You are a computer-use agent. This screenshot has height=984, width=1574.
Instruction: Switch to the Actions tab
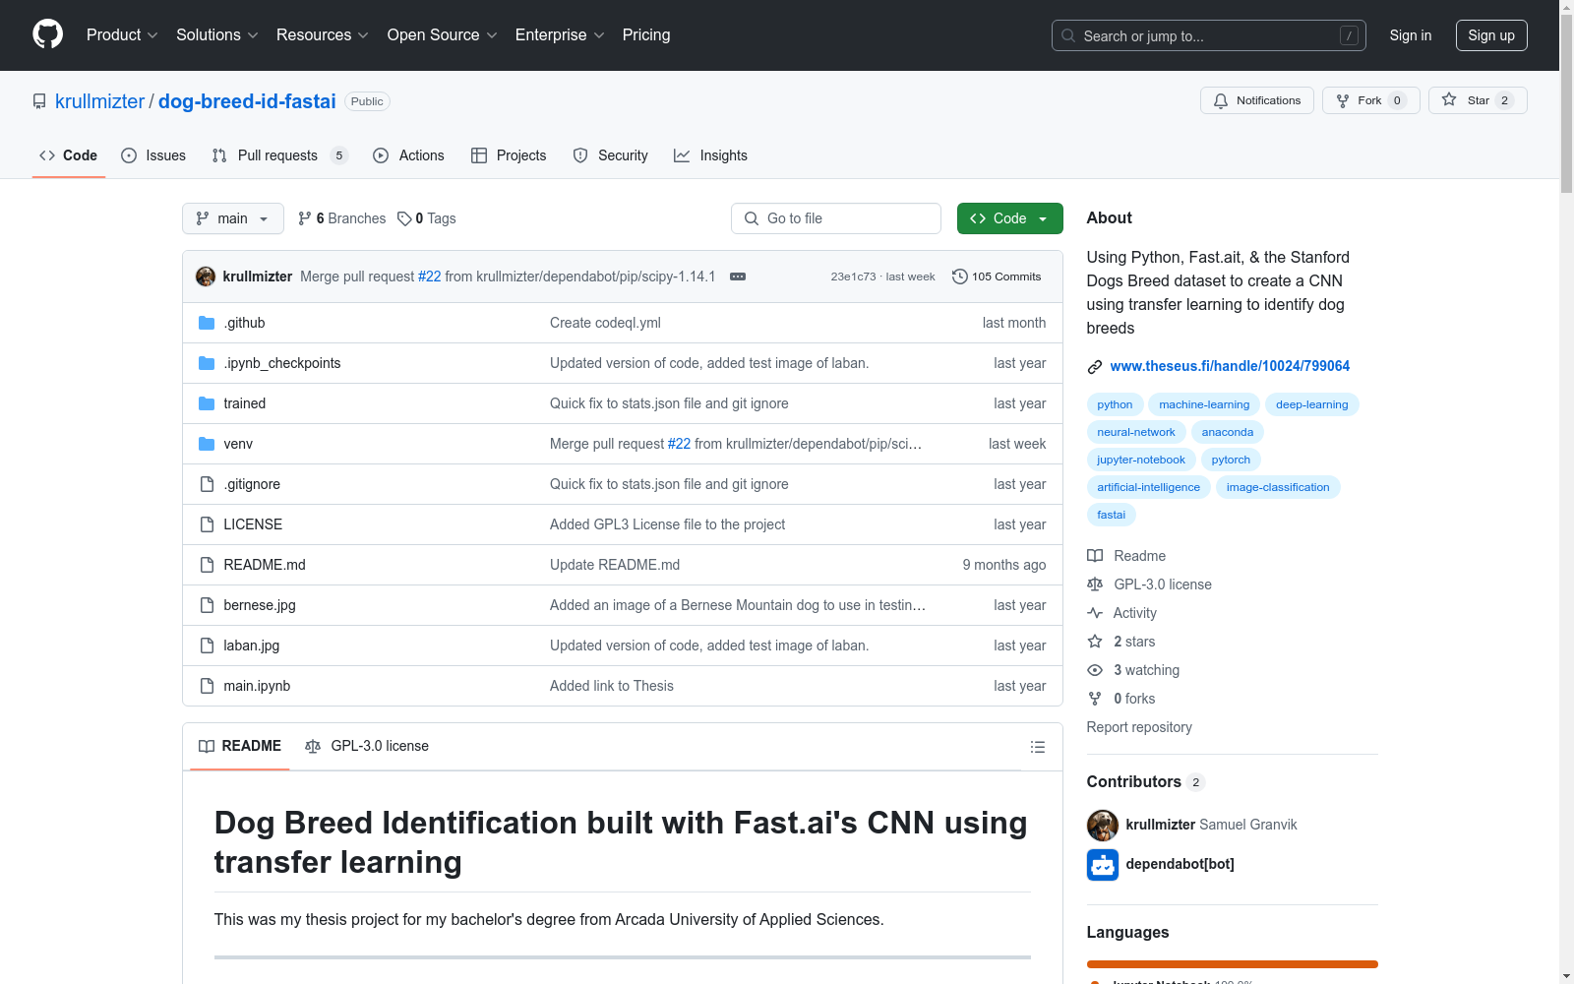click(x=408, y=155)
